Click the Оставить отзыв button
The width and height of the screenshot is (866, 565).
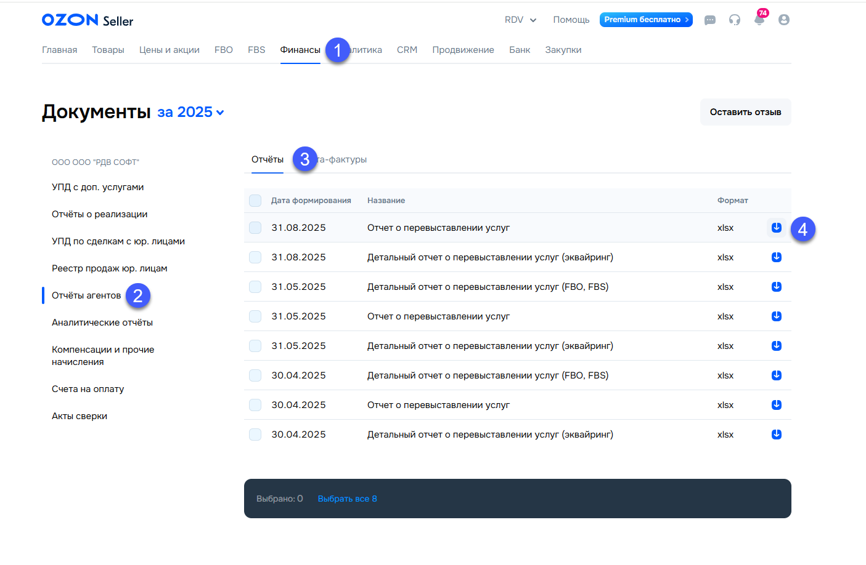pos(745,112)
